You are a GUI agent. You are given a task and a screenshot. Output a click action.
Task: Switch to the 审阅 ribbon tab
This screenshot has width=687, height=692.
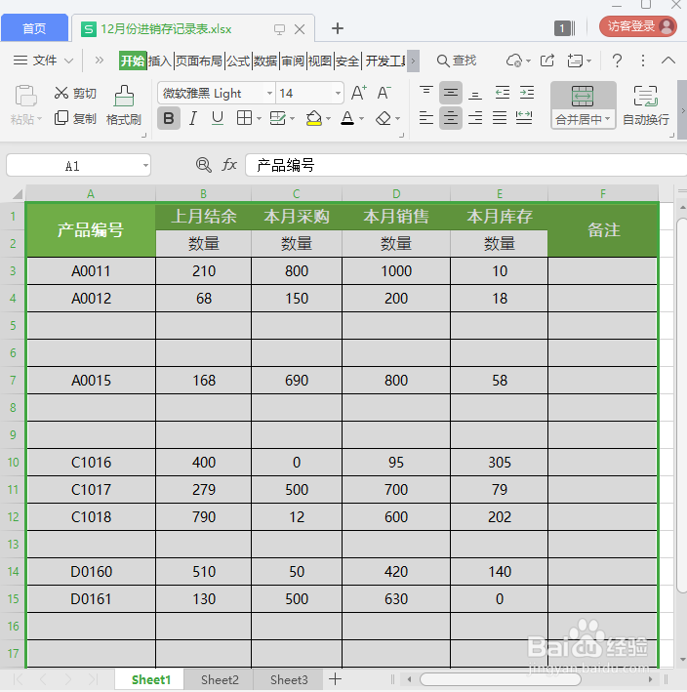tap(293, 61)
